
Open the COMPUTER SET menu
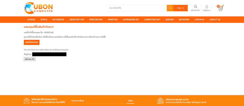[152, 19]
